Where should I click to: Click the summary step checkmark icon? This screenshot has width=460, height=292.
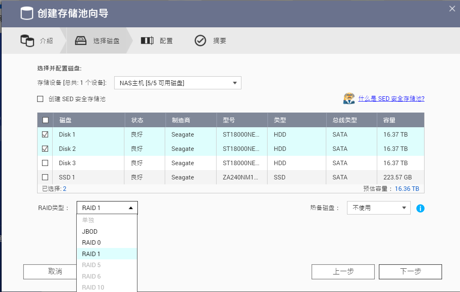click(x=200, y=41)
